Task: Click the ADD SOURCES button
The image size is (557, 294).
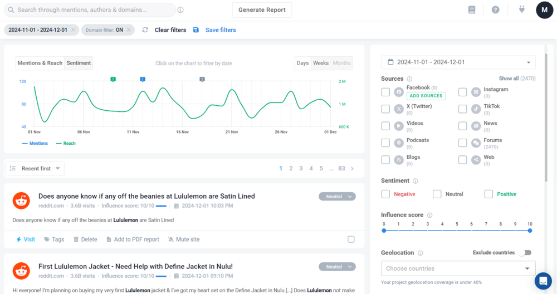Action: [426, 96]
